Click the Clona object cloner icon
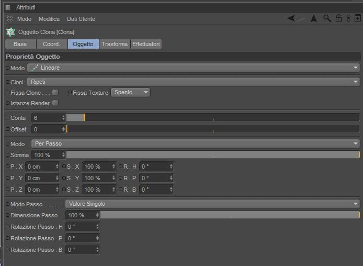Screen dimensions: 363x266 10,32
